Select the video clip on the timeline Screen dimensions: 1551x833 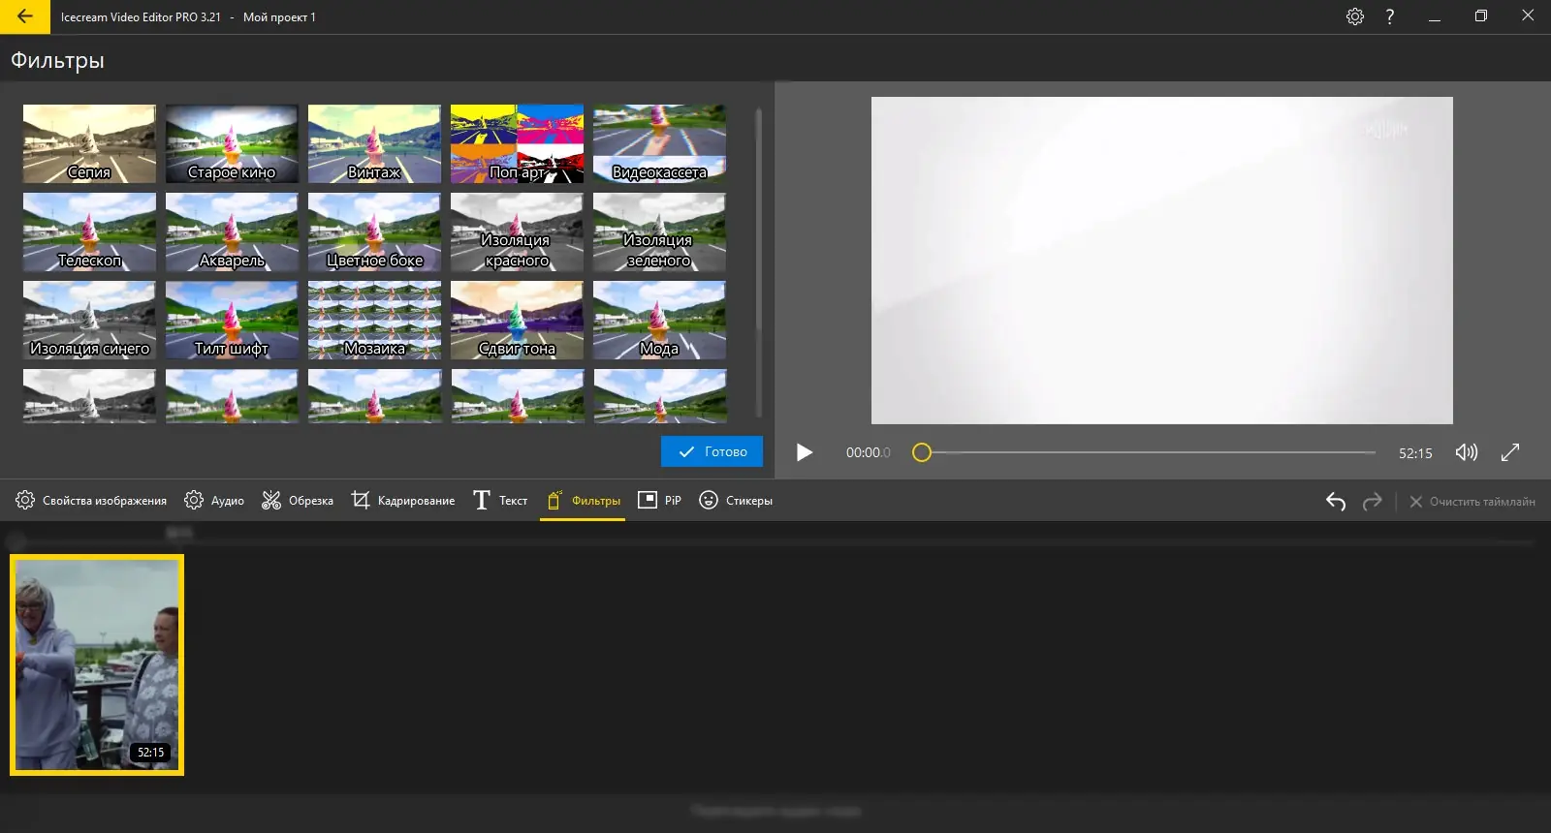[97, 664]
